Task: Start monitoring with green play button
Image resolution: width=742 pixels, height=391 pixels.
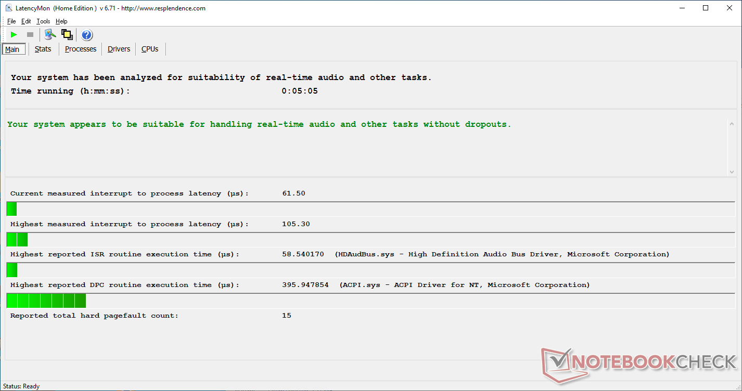Action: tap(14, 35)
